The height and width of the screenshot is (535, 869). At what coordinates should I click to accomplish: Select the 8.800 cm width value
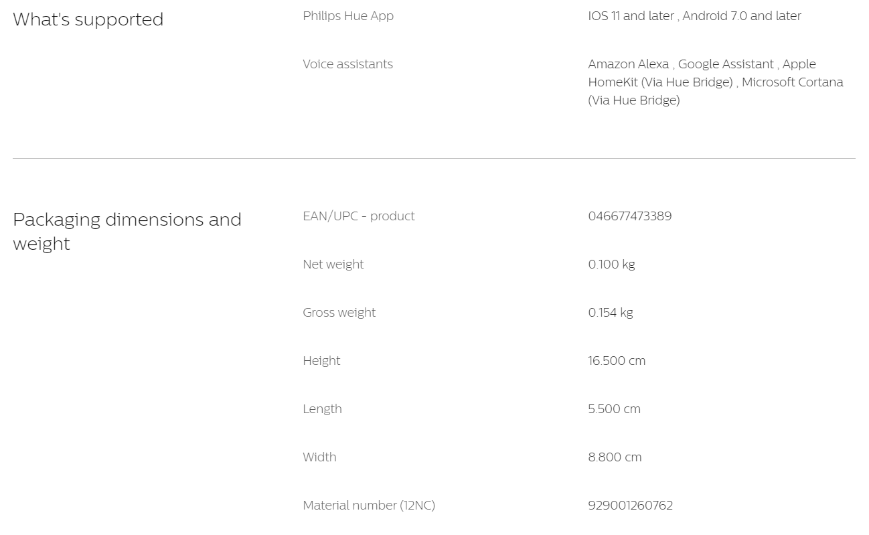tap(615, 457)
